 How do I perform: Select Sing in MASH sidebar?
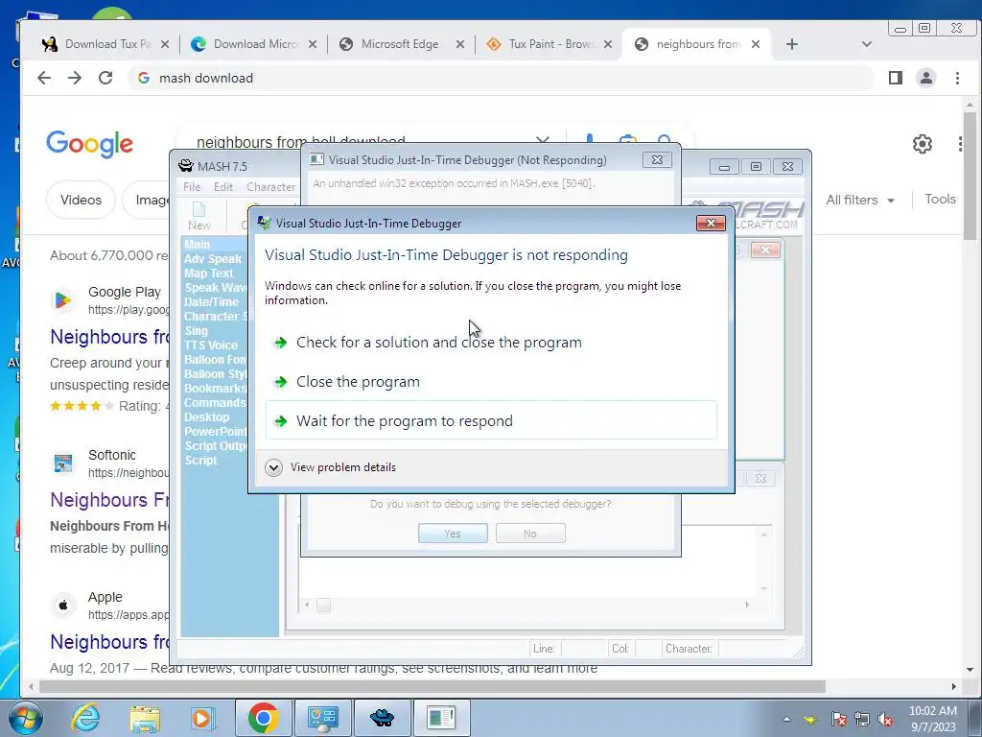click(196, 331)
